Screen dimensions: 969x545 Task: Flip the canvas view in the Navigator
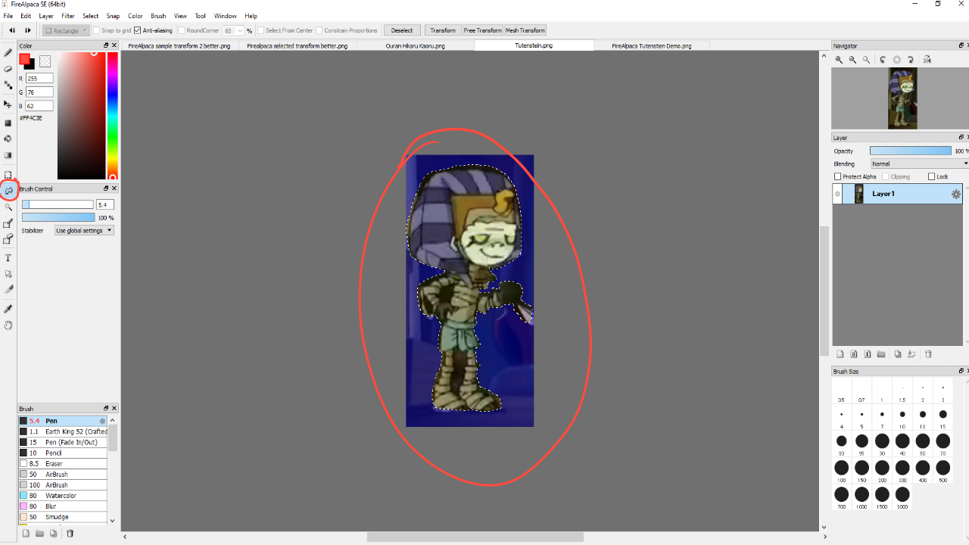tap(927, 60)
